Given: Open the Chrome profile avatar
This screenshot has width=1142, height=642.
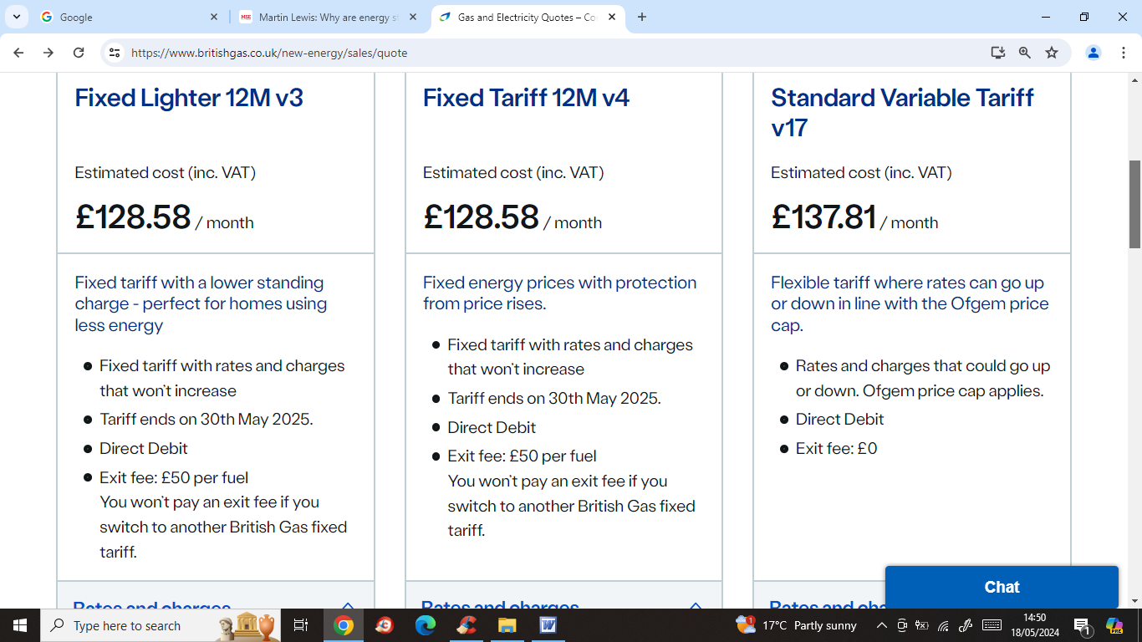Looking at the screenshot, I should (x=1093, y=53).
